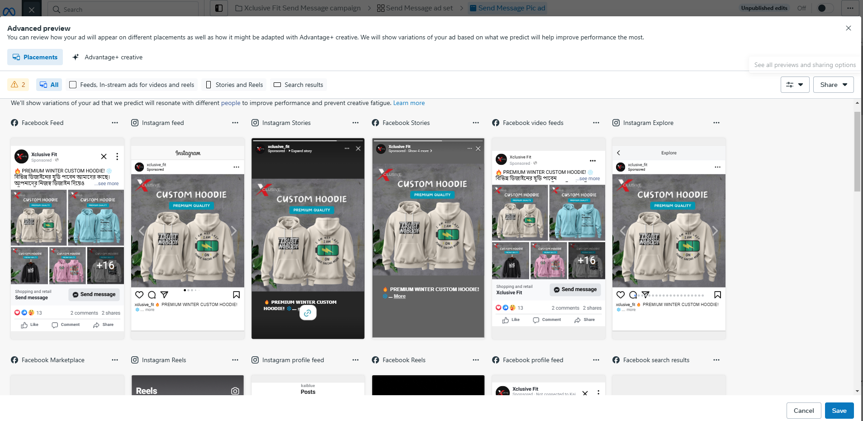Click the Save button
The image size is (863, 421).
point(839,411)
